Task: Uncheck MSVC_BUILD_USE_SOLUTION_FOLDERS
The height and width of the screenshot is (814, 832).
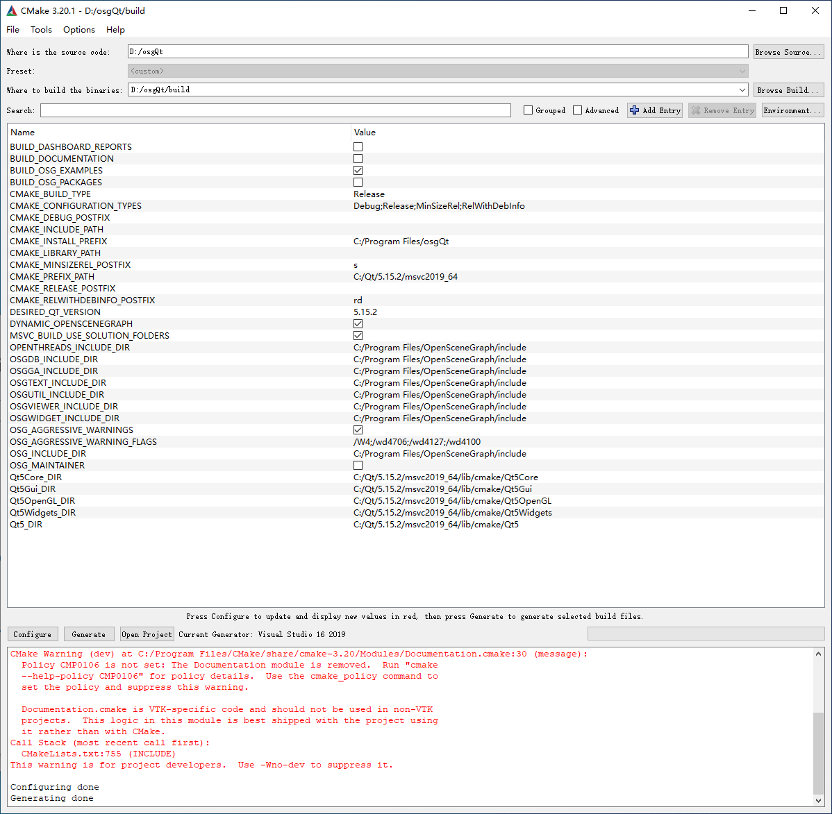Action: 358,335
